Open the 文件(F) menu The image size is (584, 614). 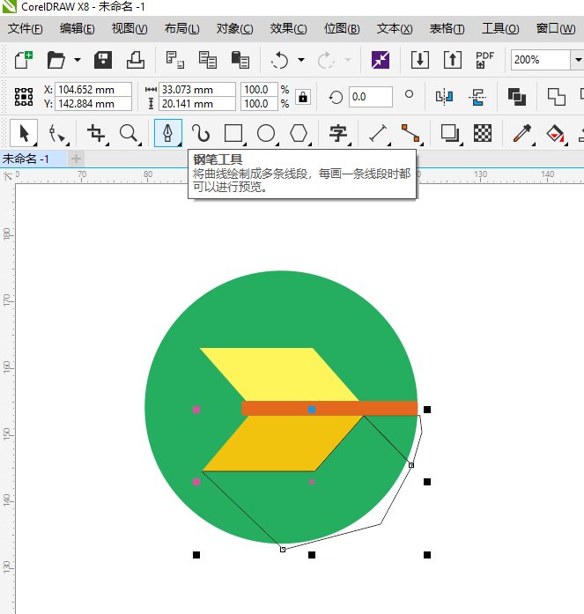[x=26, y=28]
